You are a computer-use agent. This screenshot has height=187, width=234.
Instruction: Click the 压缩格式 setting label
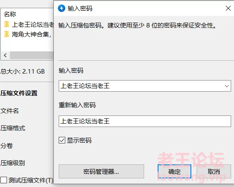pos(13,128)
